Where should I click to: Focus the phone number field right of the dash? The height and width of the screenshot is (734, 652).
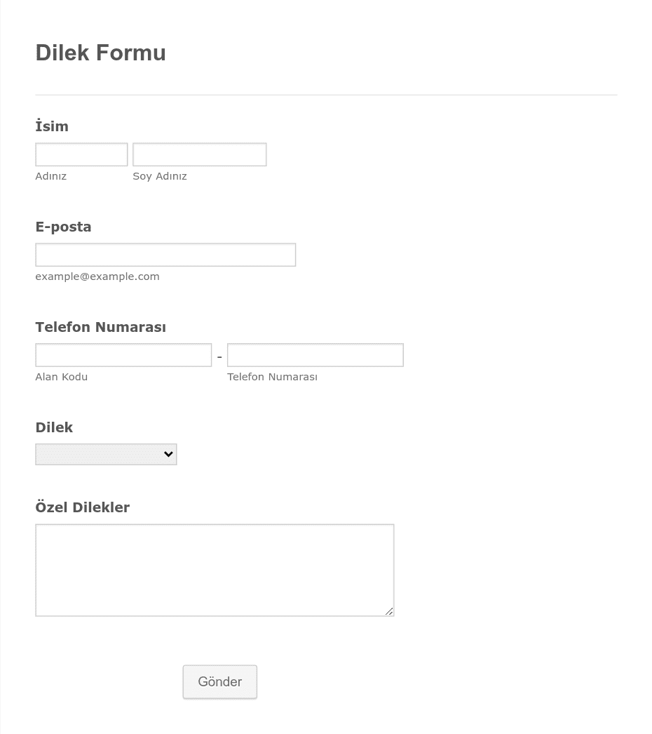315,355
